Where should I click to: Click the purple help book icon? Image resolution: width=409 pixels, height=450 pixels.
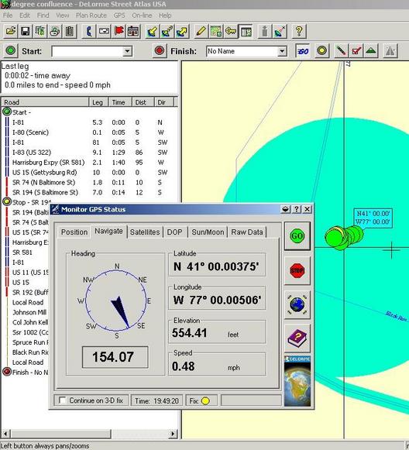tap(297, 338)
